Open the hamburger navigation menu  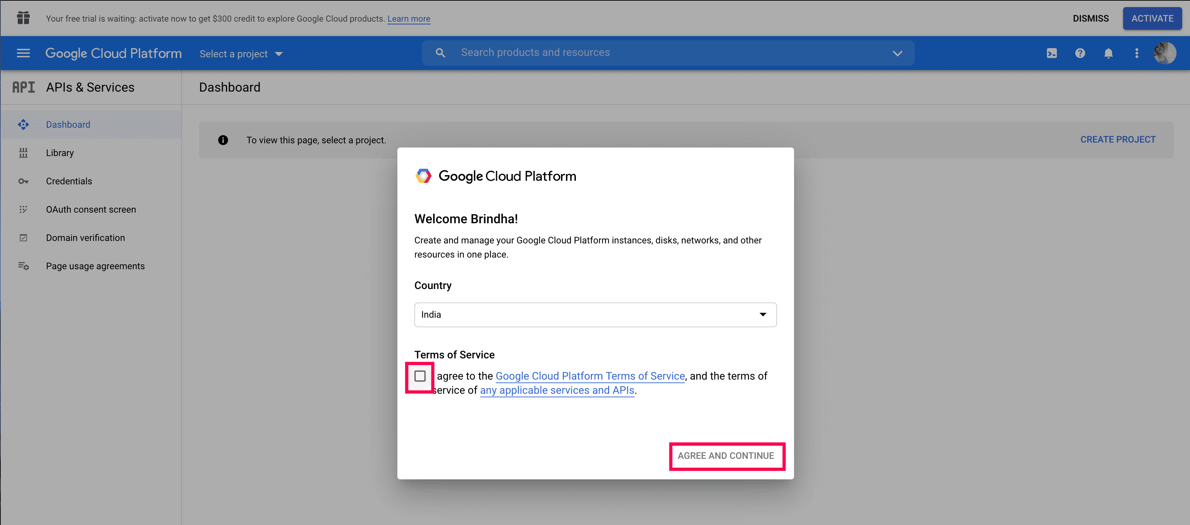(x=23, y=53)
